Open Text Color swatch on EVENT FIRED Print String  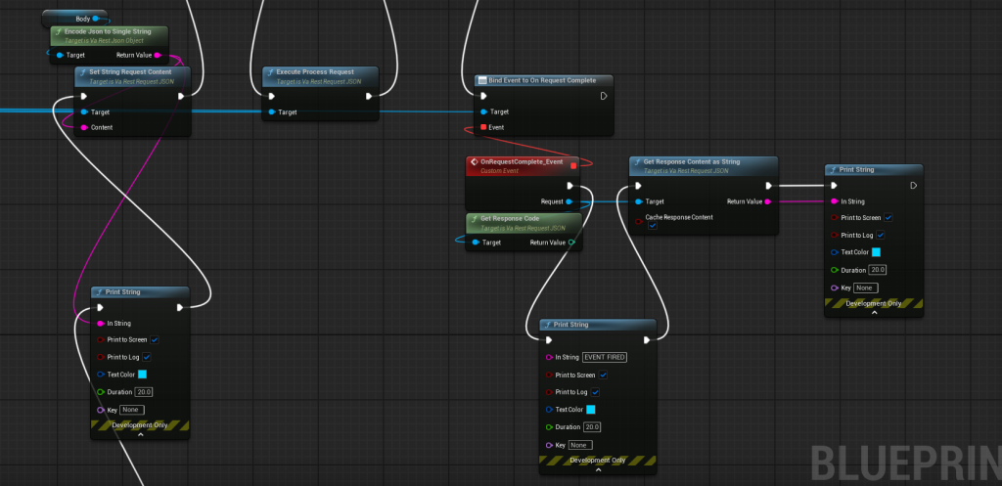[591, 410]
